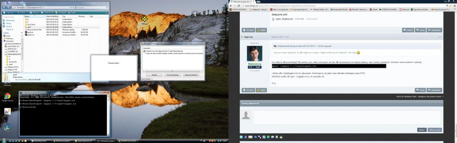Viewport: 457px width, 143px height.
Task: Sort by 'Data modyfikacji' column header
Action: [x=53, y=17]
